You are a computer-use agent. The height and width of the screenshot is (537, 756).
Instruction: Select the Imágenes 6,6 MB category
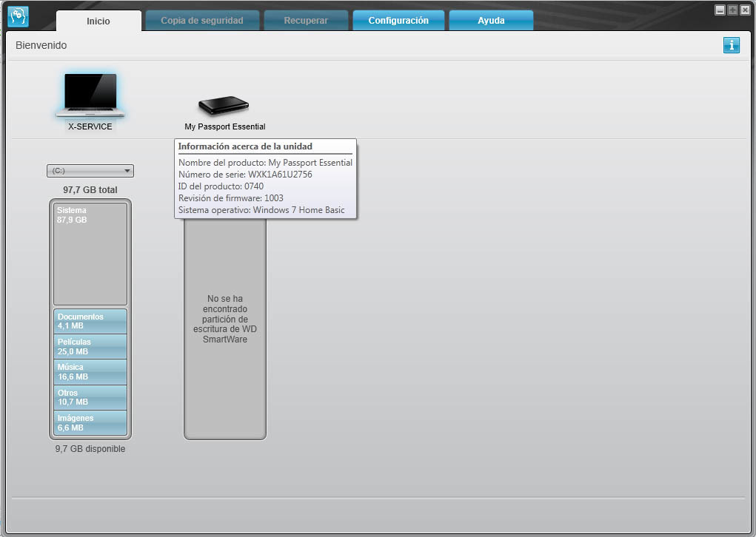(90, 423)
